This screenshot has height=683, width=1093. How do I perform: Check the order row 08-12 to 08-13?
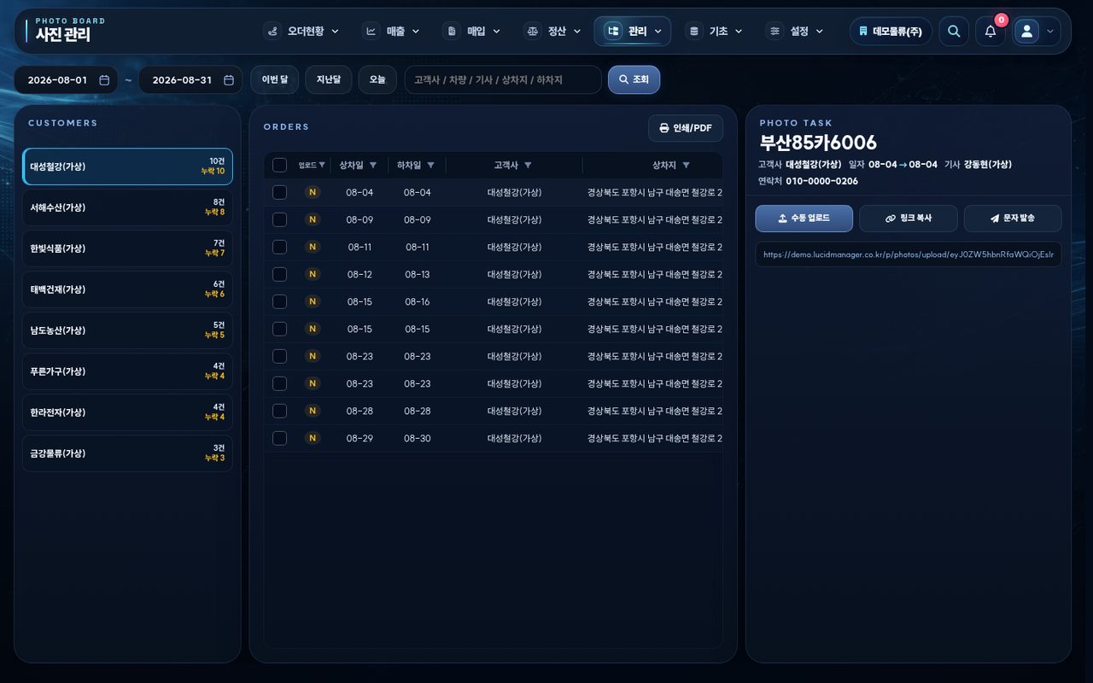pos(279,275)
